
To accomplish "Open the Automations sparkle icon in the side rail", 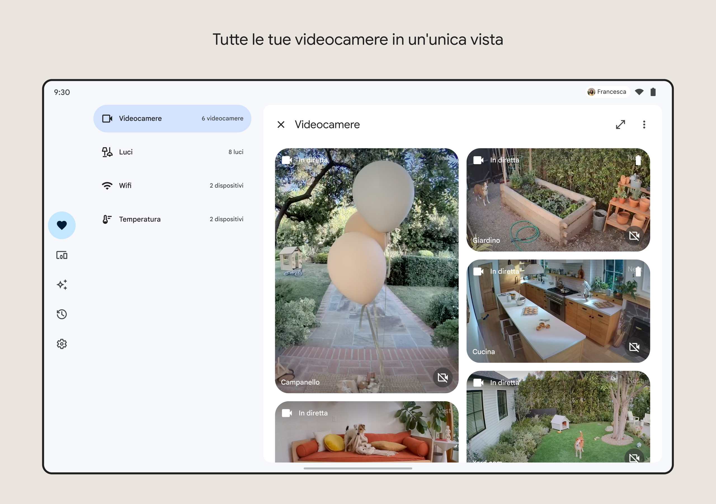I will coord(62,284).
